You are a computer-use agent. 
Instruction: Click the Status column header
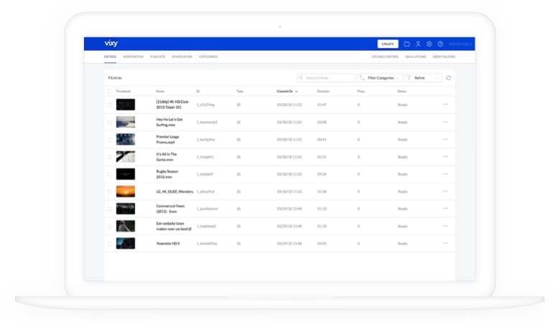point(402,91)
